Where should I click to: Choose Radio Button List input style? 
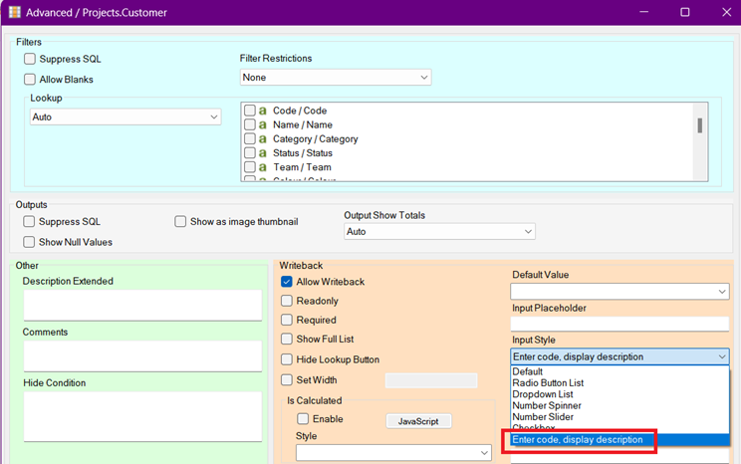(x=619, y=383)
